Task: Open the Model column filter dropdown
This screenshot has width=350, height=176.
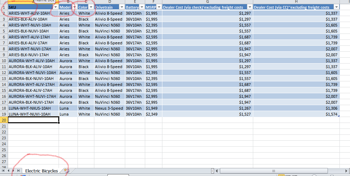Action: 75,7
